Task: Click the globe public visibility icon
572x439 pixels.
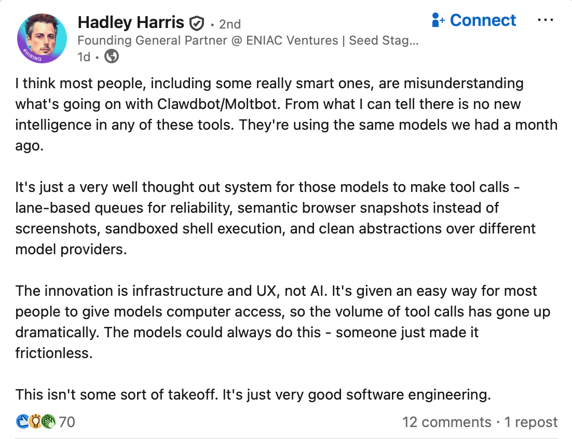Action: click(112, 57)
